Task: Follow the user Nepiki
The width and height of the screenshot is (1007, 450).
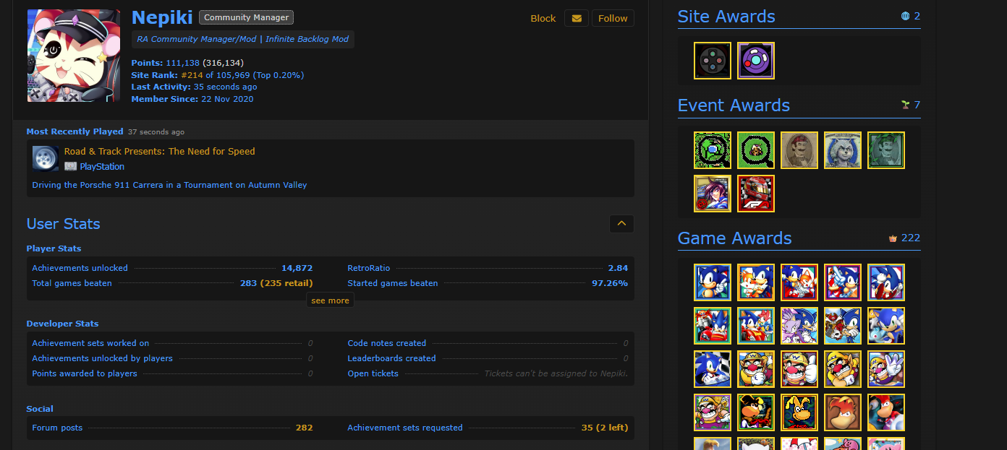Action: click(613, 18)
